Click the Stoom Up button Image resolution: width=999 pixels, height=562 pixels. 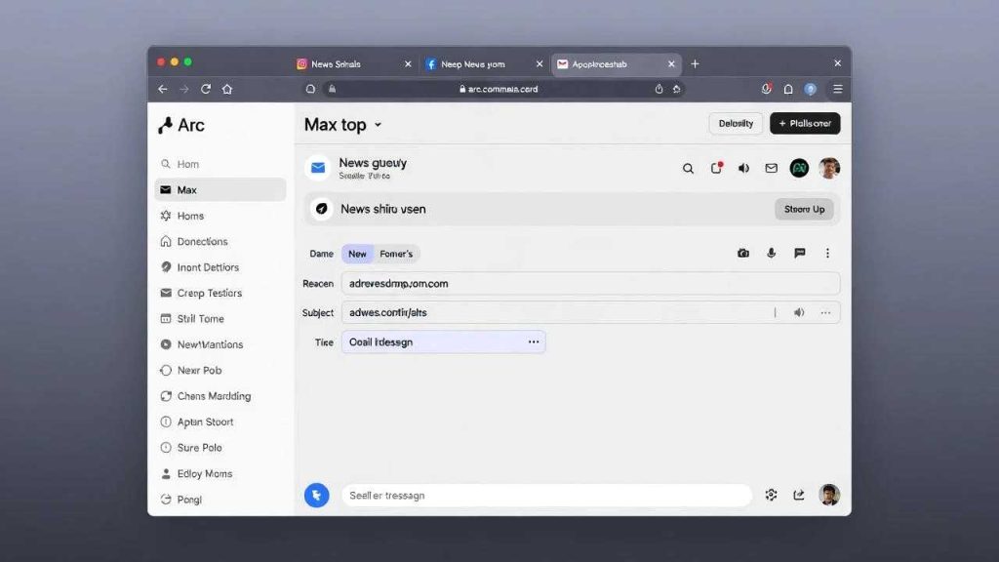(804, 209)
